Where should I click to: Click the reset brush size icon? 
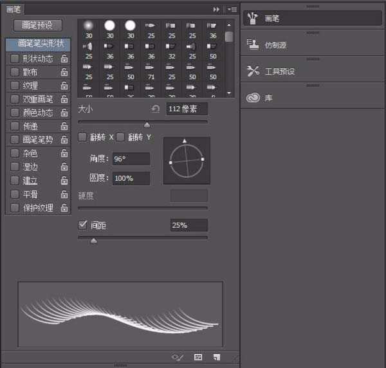[155, 109]
